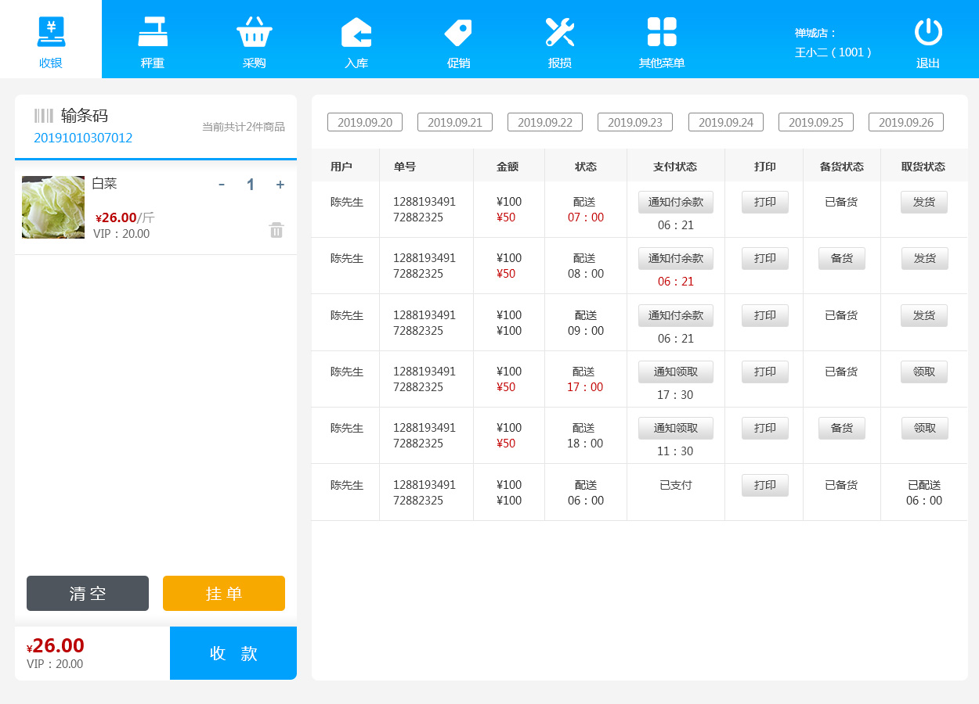Screen dimensions: 979x704
Task: Open the 其他菜单 grid icon
Action: 662,33
